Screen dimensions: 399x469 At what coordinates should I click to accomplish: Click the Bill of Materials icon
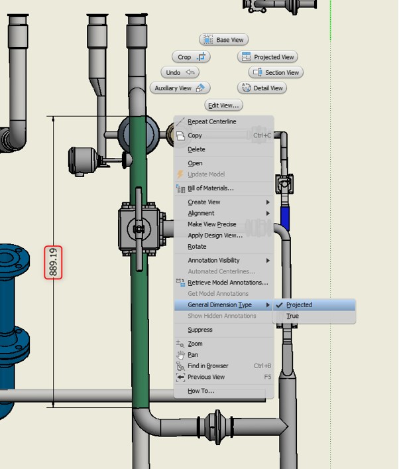click(x=180, y=188)
